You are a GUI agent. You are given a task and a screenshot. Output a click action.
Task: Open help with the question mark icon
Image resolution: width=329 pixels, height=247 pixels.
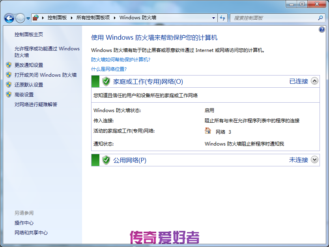pyautogui.click(x=322, y=29)
